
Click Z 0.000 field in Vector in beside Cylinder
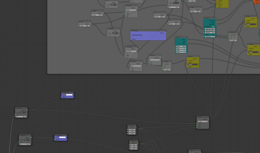tap(233, 40)
